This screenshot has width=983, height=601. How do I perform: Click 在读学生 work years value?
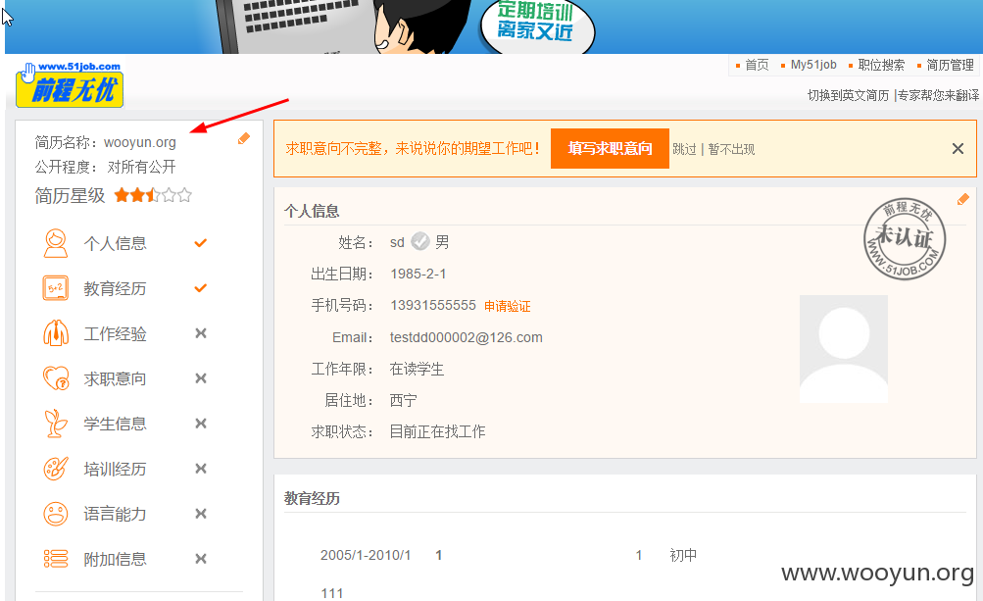(417, 369)
